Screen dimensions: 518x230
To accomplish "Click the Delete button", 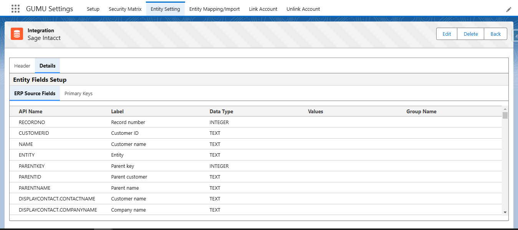I will (x=470, y=34).
